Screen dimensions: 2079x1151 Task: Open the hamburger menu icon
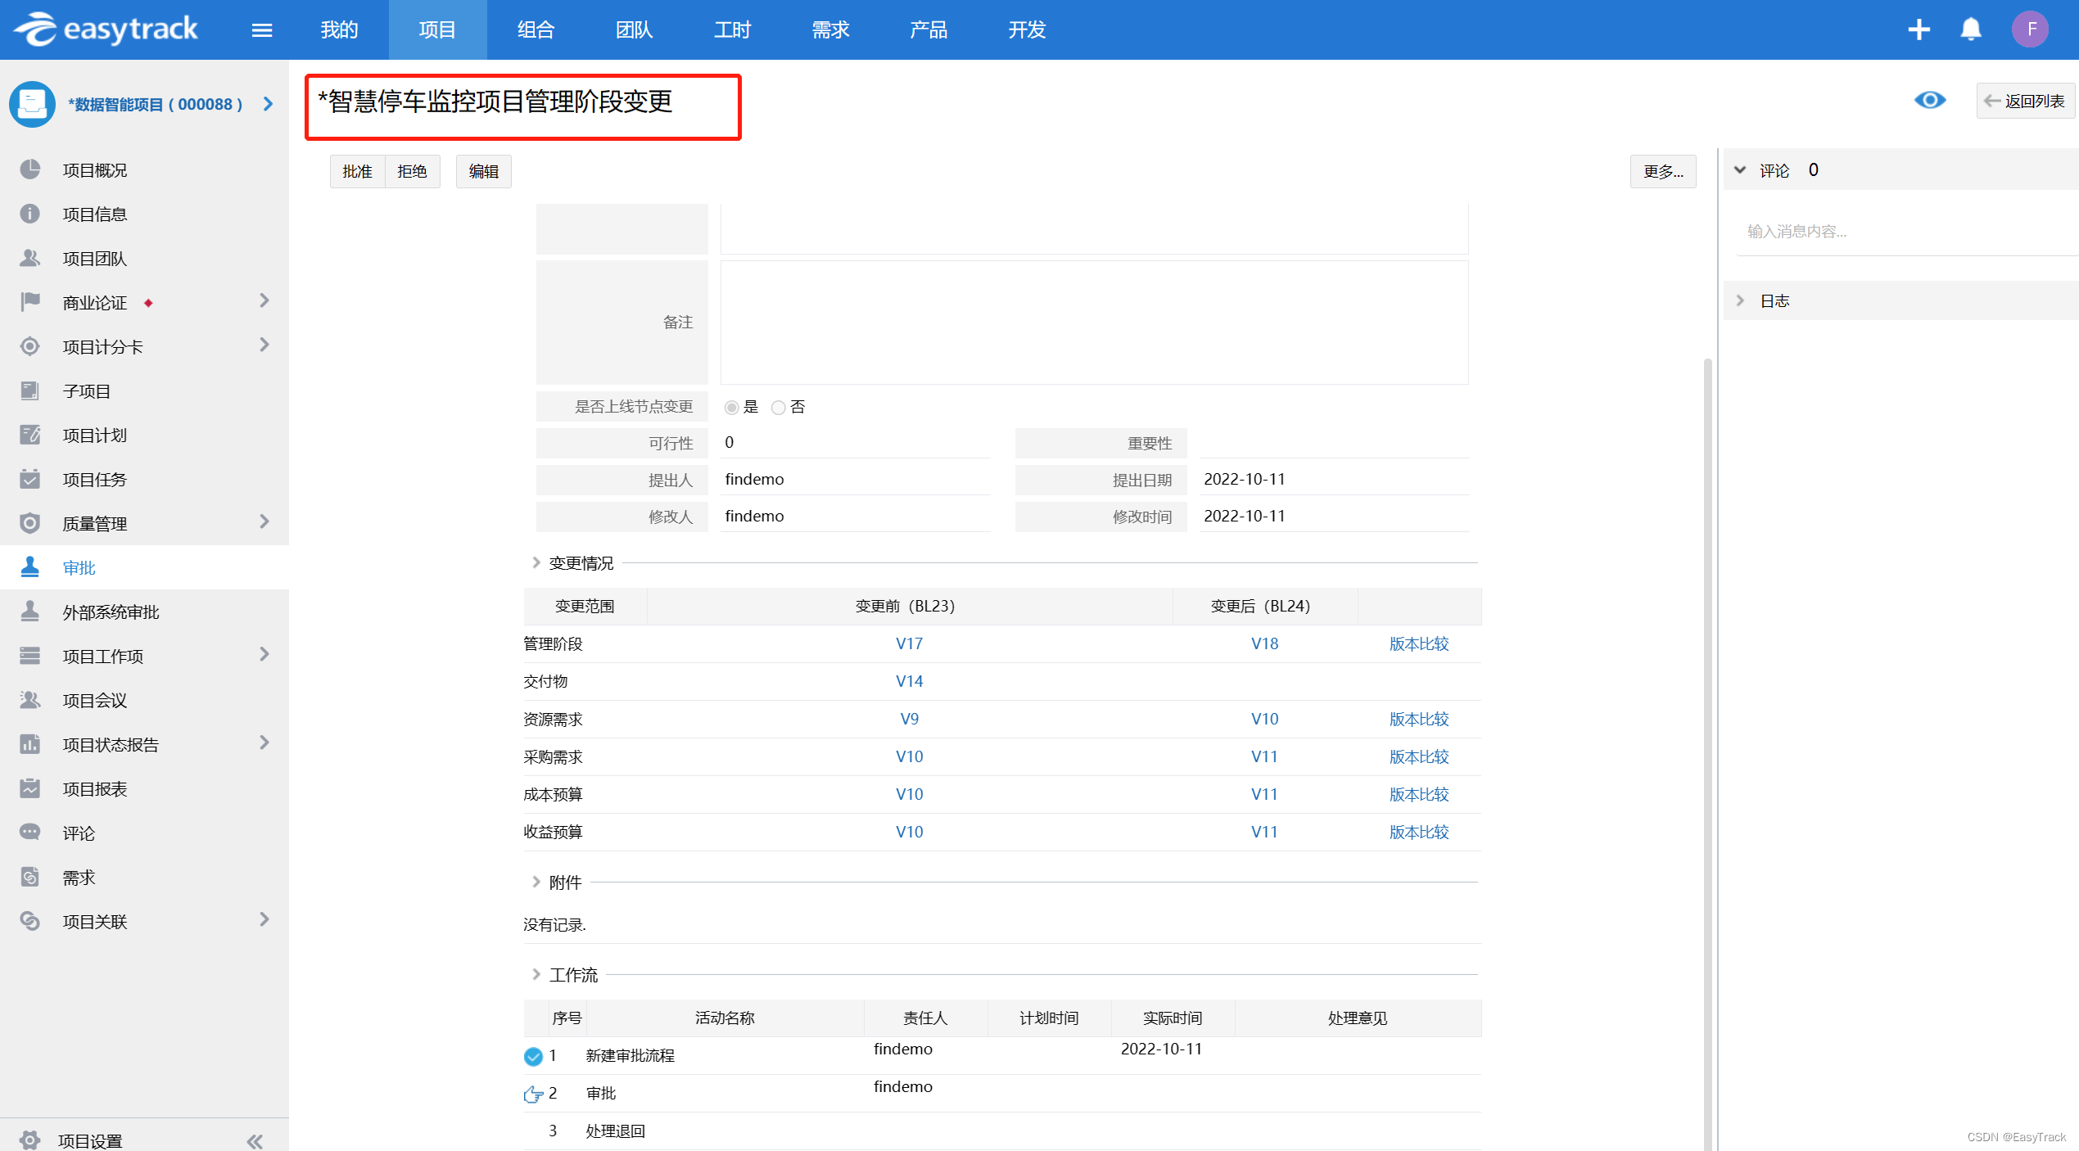[262, 30]
